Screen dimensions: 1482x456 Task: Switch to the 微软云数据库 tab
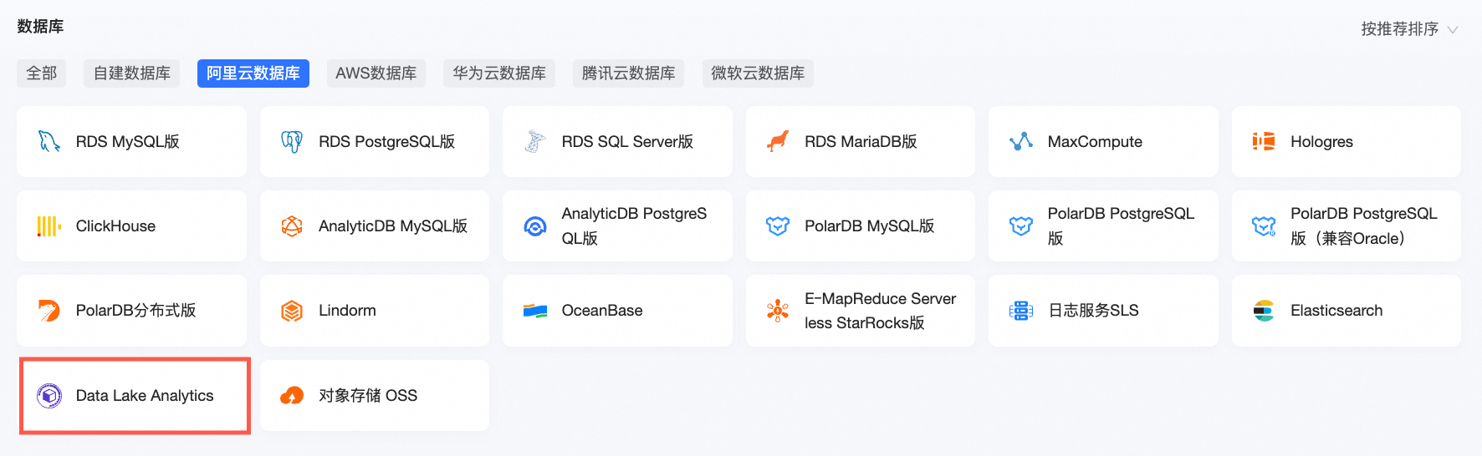[x=758, y=73]
